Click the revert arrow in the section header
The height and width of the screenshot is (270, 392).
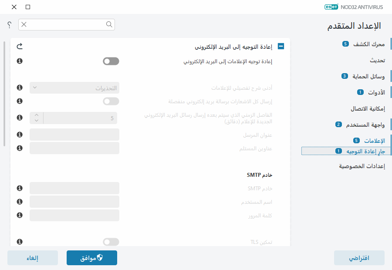(19, 46)
